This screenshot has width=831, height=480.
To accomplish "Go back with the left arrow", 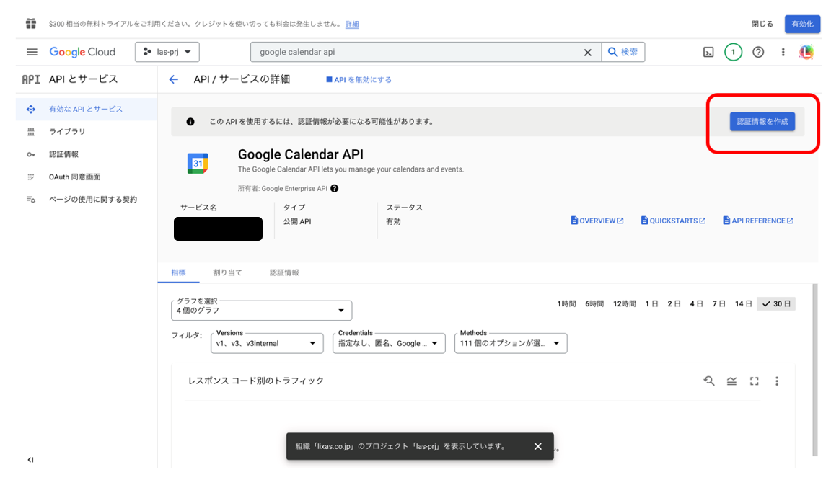I will tap(173, 79).
